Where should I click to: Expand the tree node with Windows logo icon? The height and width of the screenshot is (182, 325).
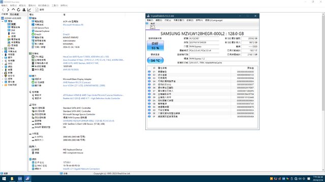click(x=3, y=52)
